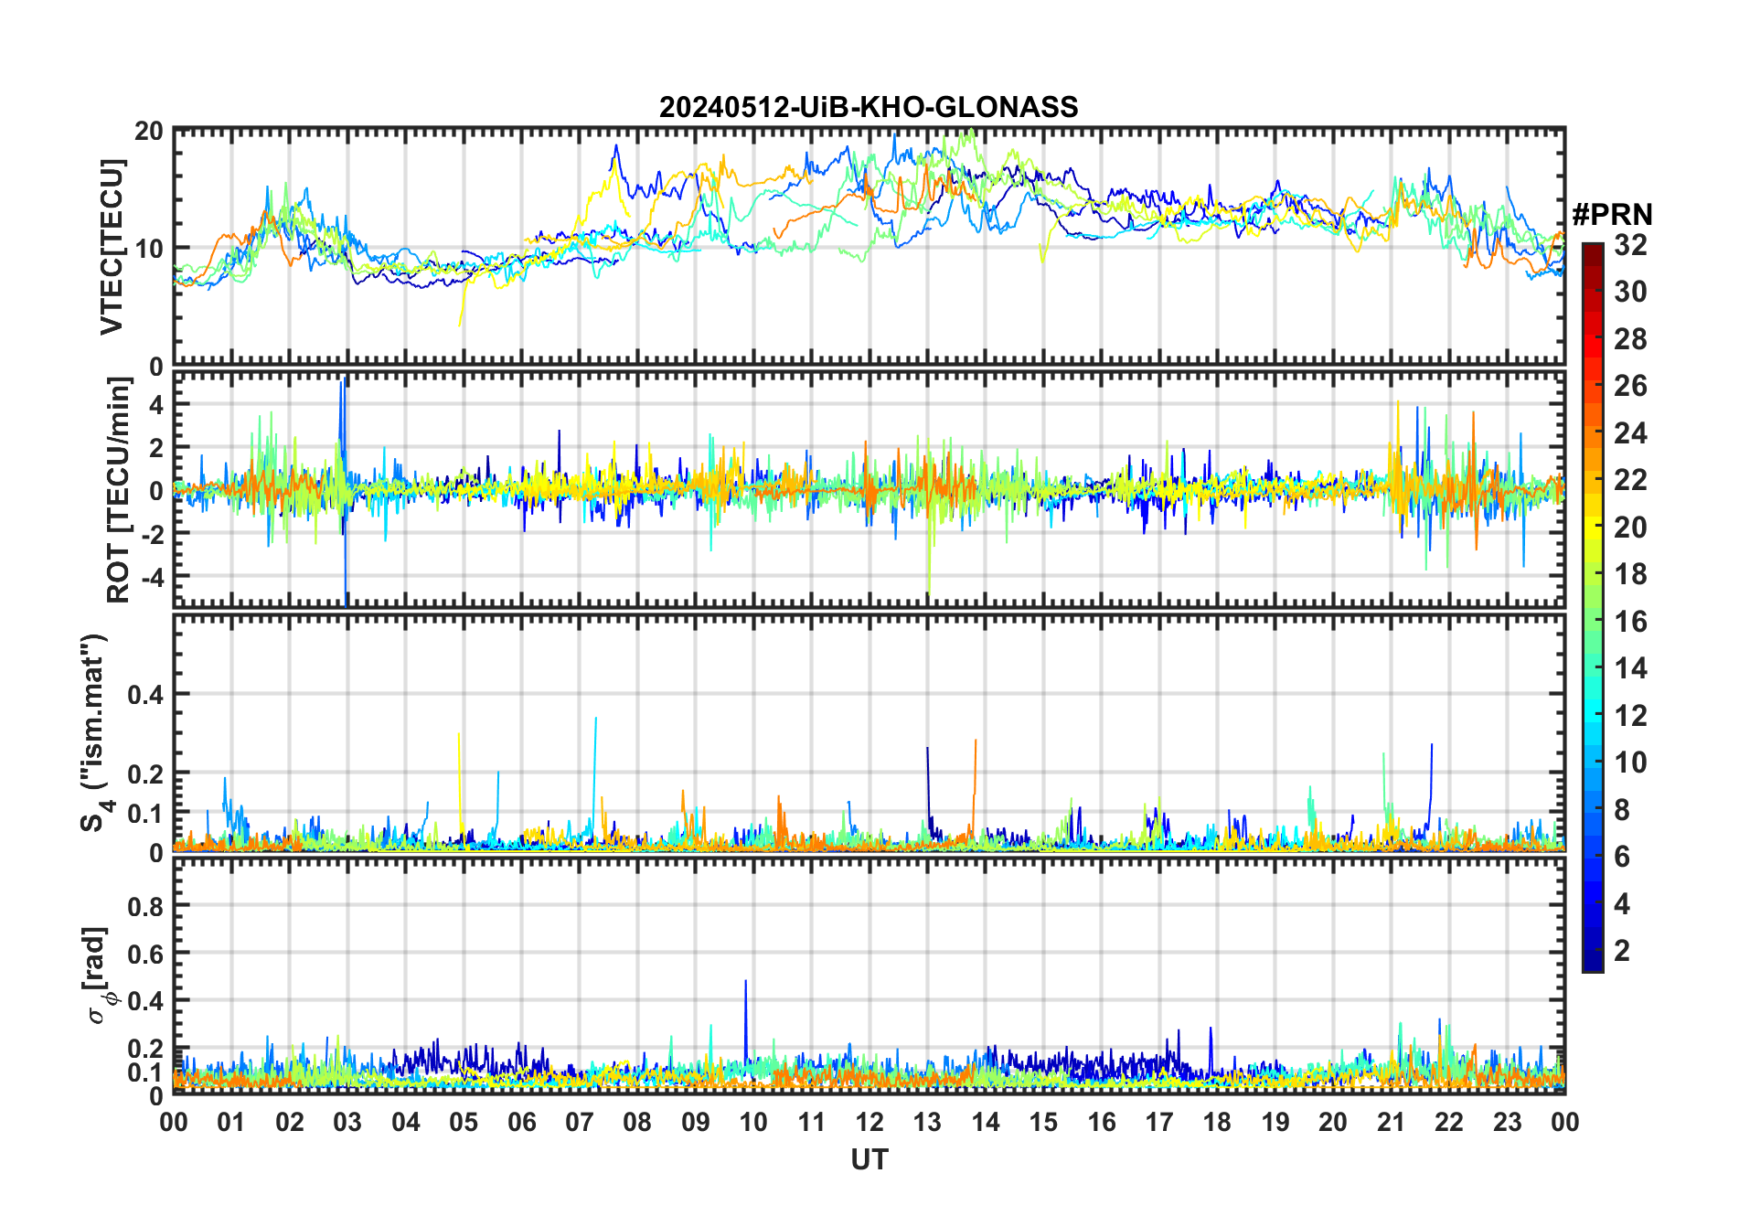Select dark blue near 2 on colorbar
The image size is (1739, 1216).
point(1593,952)
